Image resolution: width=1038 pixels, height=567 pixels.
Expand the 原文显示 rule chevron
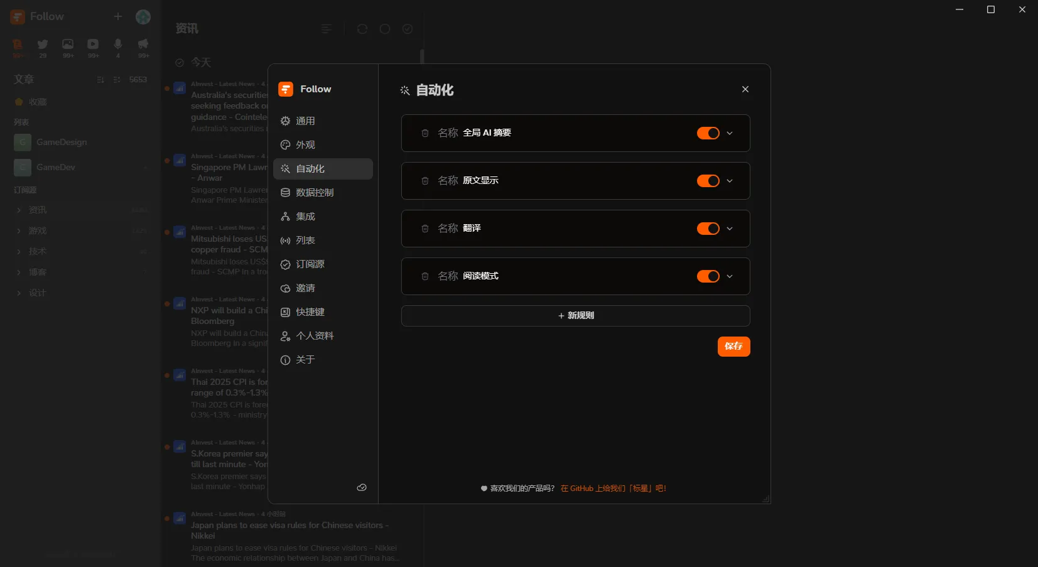[x=730, y=181]
